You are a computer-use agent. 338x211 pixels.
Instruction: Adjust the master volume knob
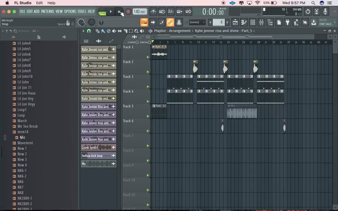[x=81, y=22]
